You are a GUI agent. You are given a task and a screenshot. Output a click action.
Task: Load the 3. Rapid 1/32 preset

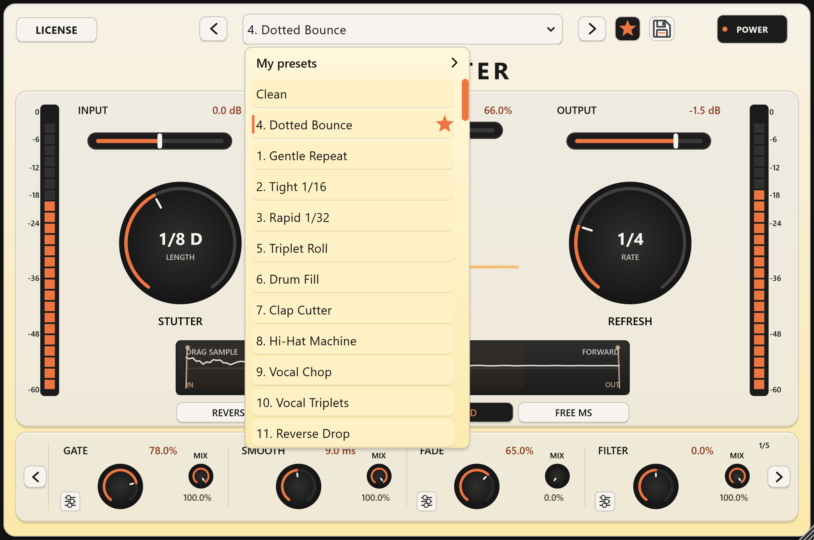[x=353, y=217]
